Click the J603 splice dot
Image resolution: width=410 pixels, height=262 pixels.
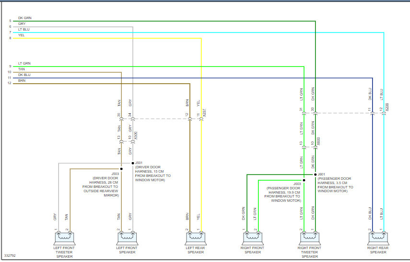pos(304,180)
